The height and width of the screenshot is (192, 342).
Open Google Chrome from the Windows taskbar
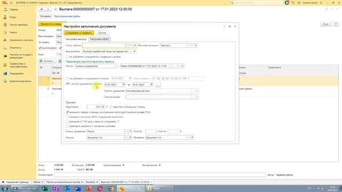pyautogui.click(x=111, y=188)
